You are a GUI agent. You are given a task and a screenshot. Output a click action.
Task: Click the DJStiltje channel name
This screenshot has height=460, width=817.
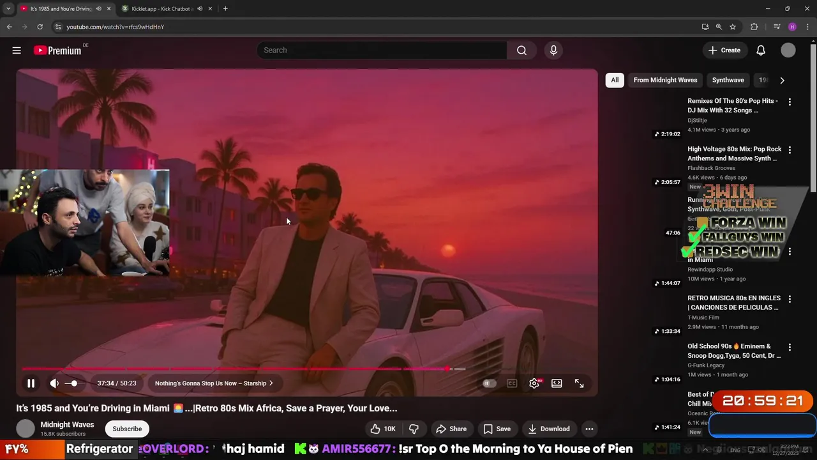pyautogui.click(x=697, y=120)
